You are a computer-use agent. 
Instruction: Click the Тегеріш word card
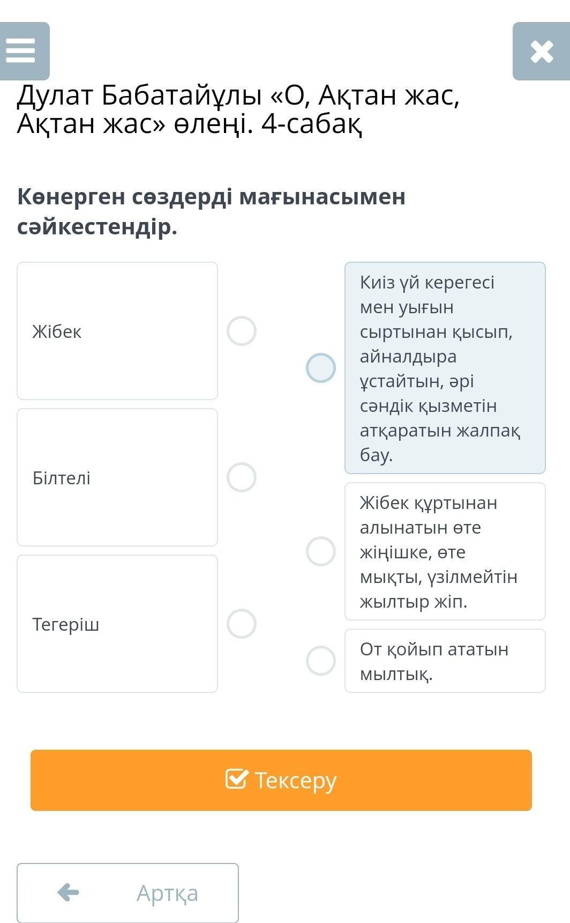[x=117, y=624]
